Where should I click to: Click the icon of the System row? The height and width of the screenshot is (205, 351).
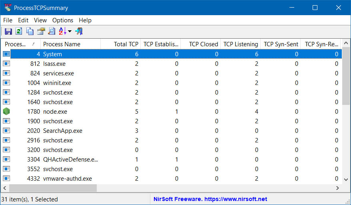(6, 54)
